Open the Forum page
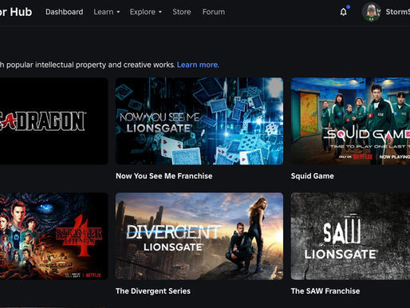 click(x=214, y=12)
